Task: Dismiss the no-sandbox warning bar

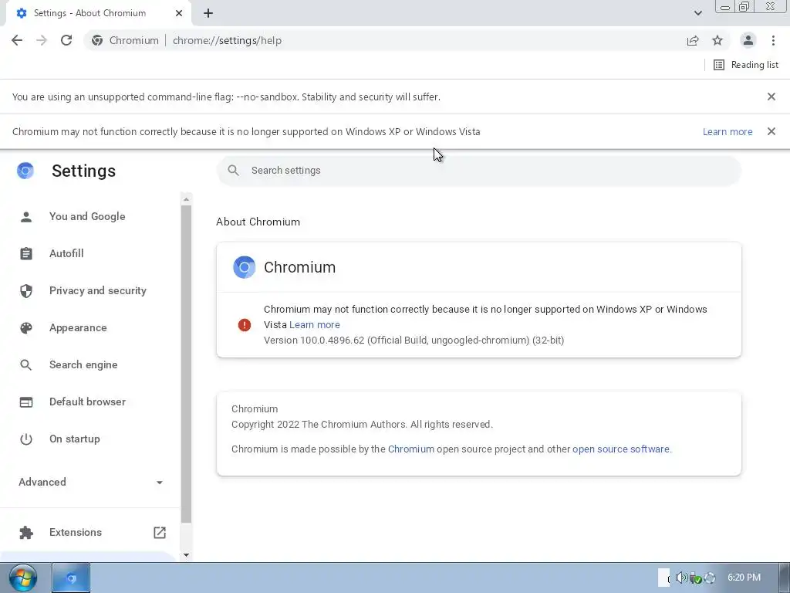Action: [771, 97]
